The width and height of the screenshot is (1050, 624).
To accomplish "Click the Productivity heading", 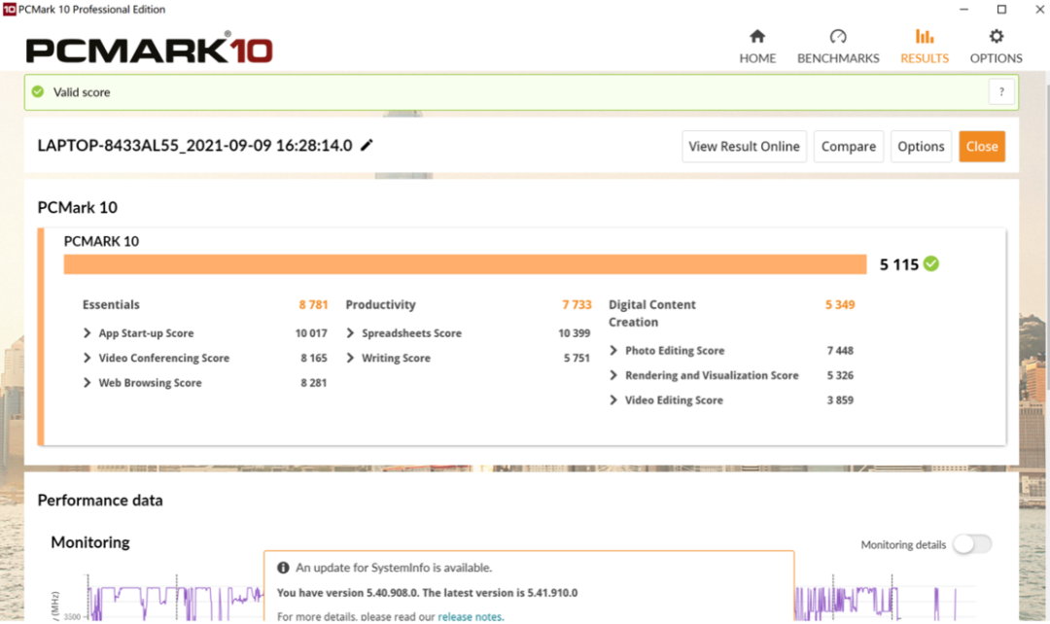I will [380, 304].
